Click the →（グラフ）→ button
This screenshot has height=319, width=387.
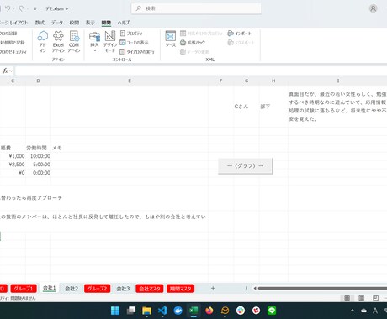245,166
